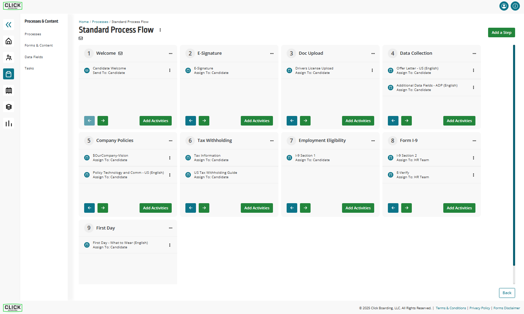This screenshot has width=524, height=314.
Task: Select Processes in the side menu
Action: [x=33, y=34]
